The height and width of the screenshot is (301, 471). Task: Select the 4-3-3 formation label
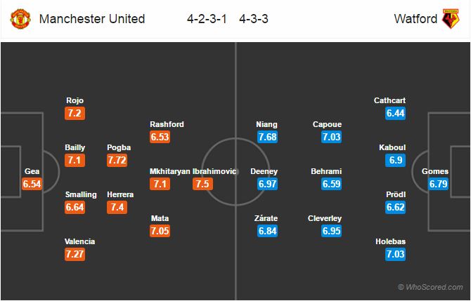pos(254,19)
